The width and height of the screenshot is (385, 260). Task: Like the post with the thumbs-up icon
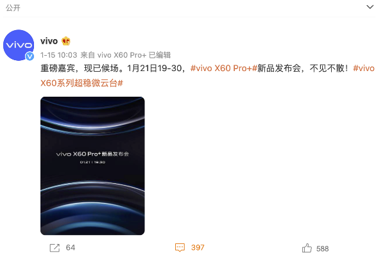[x=307, y=248]
